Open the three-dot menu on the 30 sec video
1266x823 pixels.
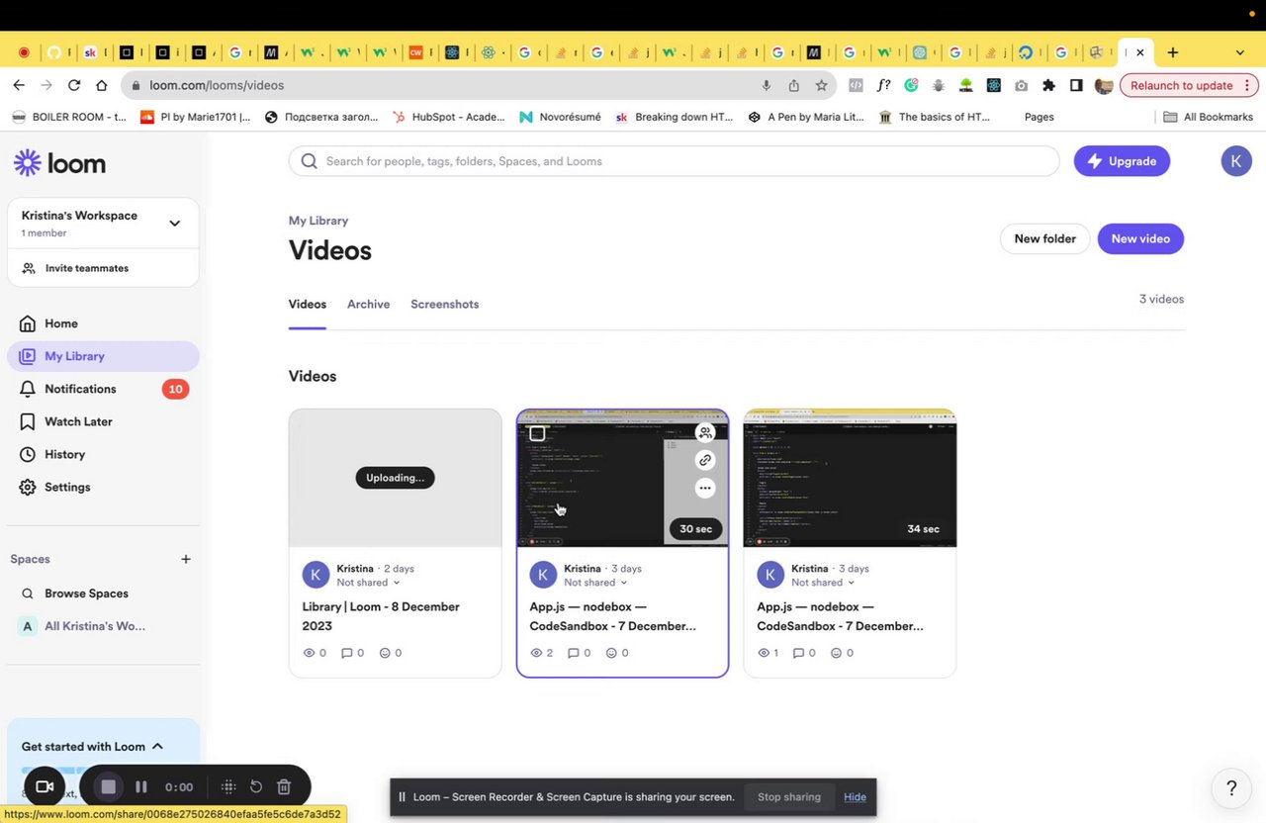tap(705, 488)
